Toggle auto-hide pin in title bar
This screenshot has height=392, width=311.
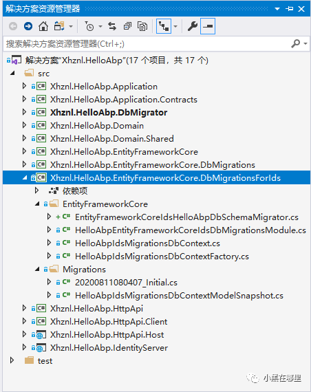tap(289, 9)
